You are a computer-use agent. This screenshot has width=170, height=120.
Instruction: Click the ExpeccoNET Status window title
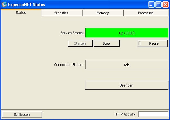pos(27,5)
